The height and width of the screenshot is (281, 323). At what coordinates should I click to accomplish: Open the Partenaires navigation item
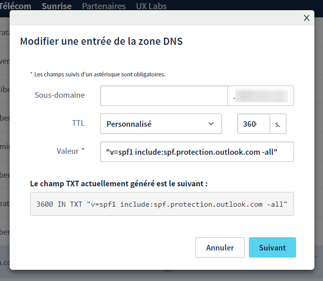coord(104,6)
